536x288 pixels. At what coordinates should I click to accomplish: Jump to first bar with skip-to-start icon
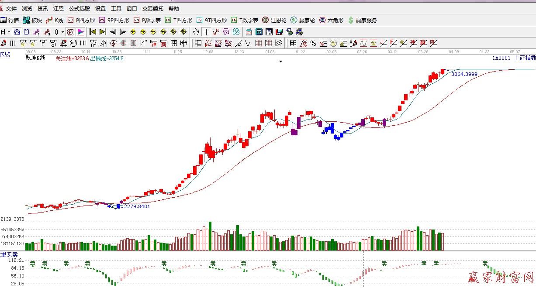(93, 32)
